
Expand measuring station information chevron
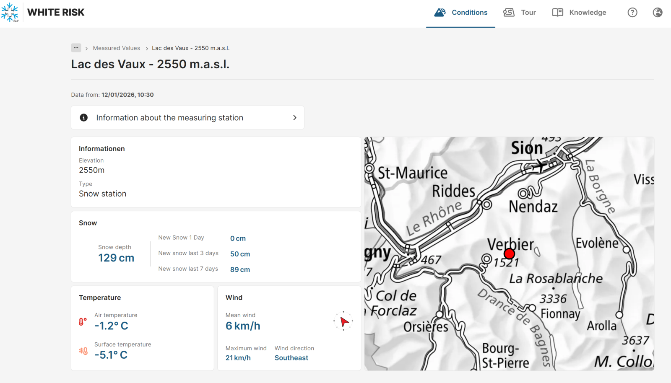point(294,118)
